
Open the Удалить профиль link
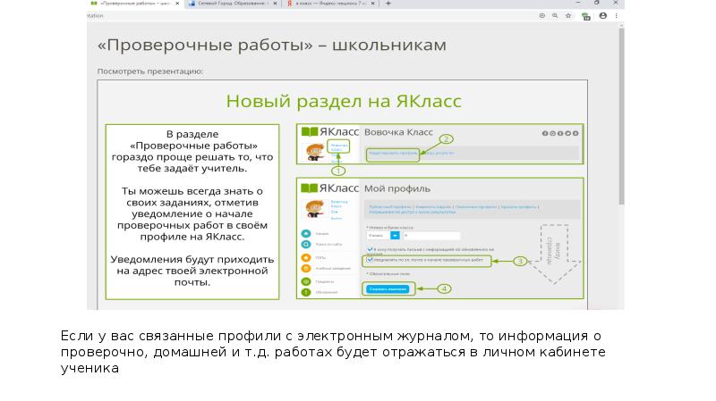[518, 207]
